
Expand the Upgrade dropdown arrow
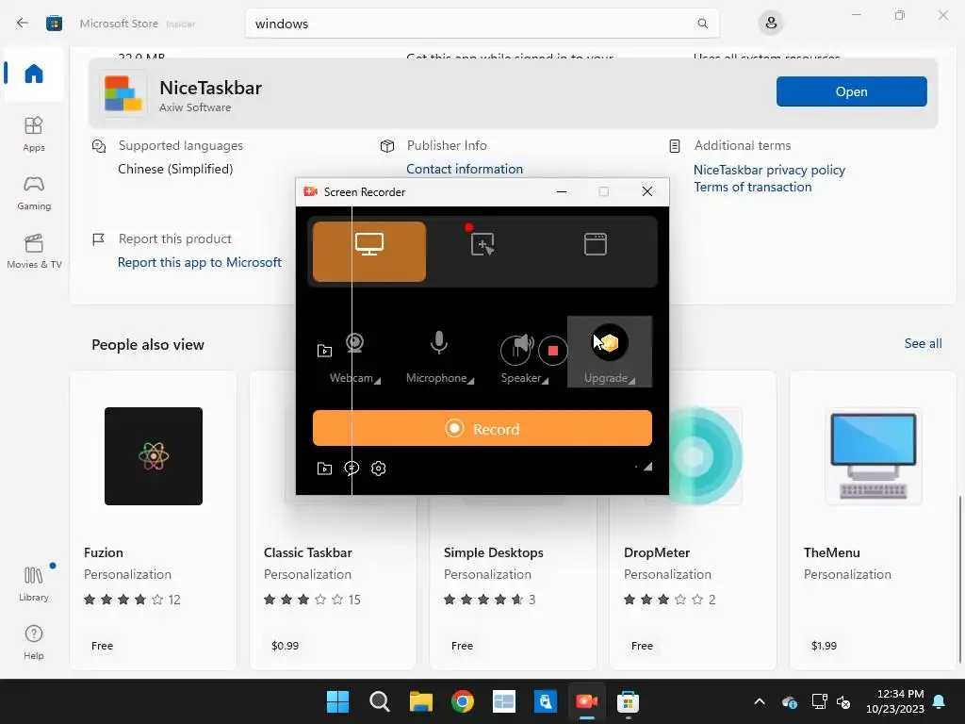pos(632,381)
